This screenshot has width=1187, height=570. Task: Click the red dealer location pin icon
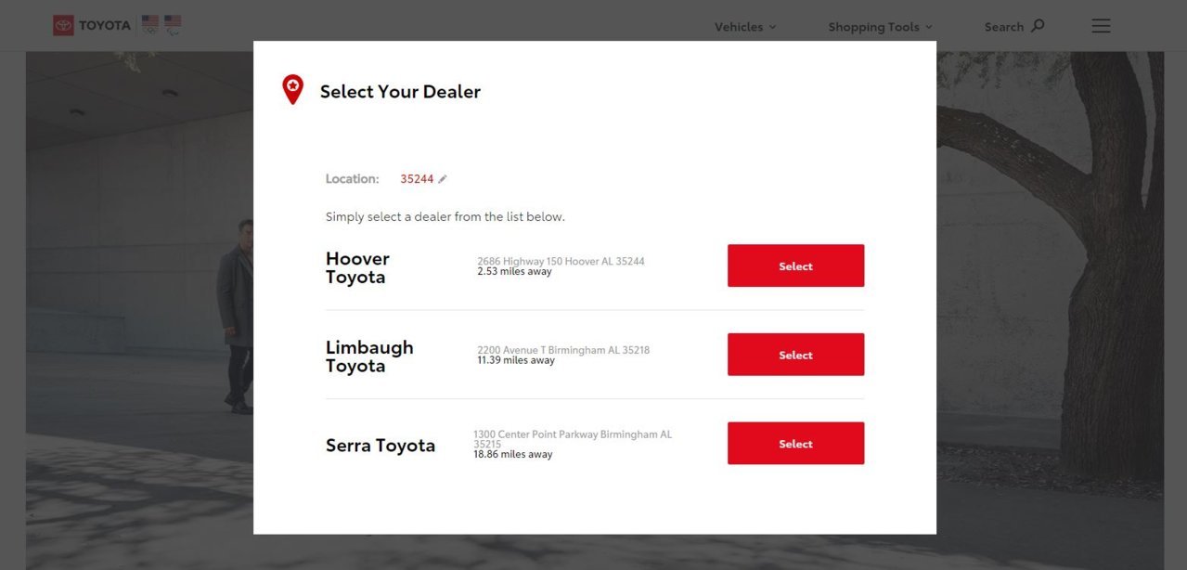tap(292, 89)
